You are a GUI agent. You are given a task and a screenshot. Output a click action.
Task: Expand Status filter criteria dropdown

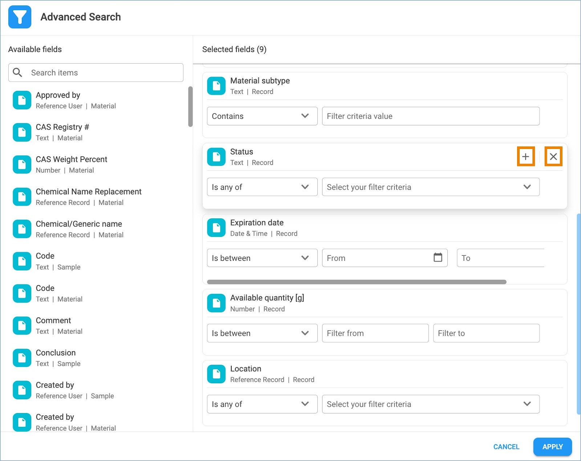pyautogui.click(x=430, y=187)
